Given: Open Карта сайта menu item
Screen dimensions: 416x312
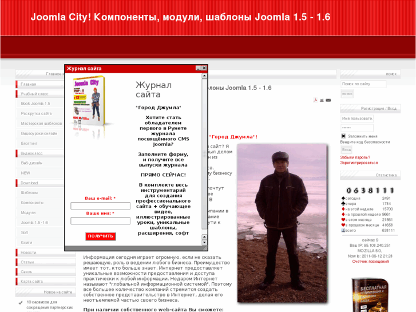Looking at the screenshot, I should [46, 281].
